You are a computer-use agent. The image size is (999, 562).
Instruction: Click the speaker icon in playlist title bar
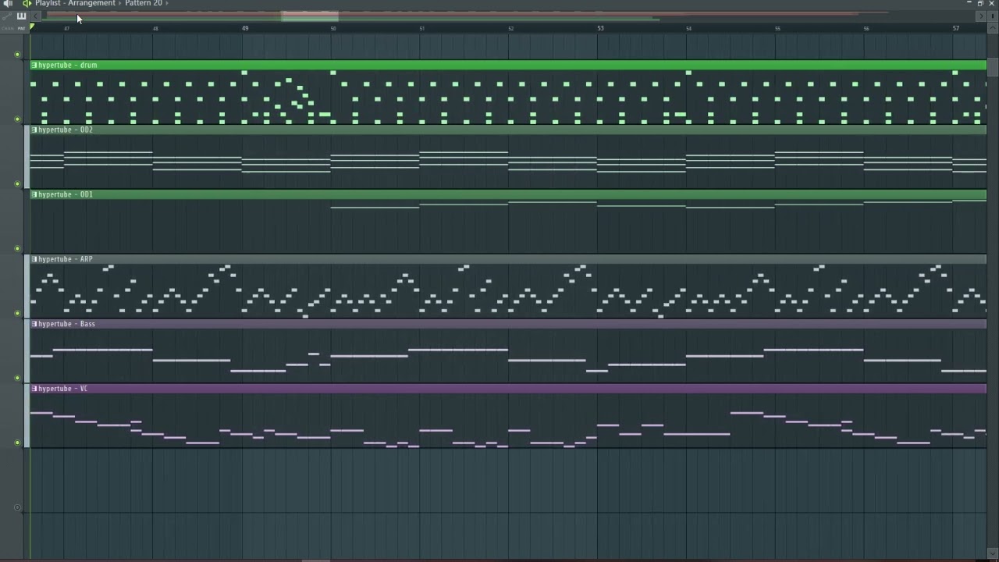(9, 3)
